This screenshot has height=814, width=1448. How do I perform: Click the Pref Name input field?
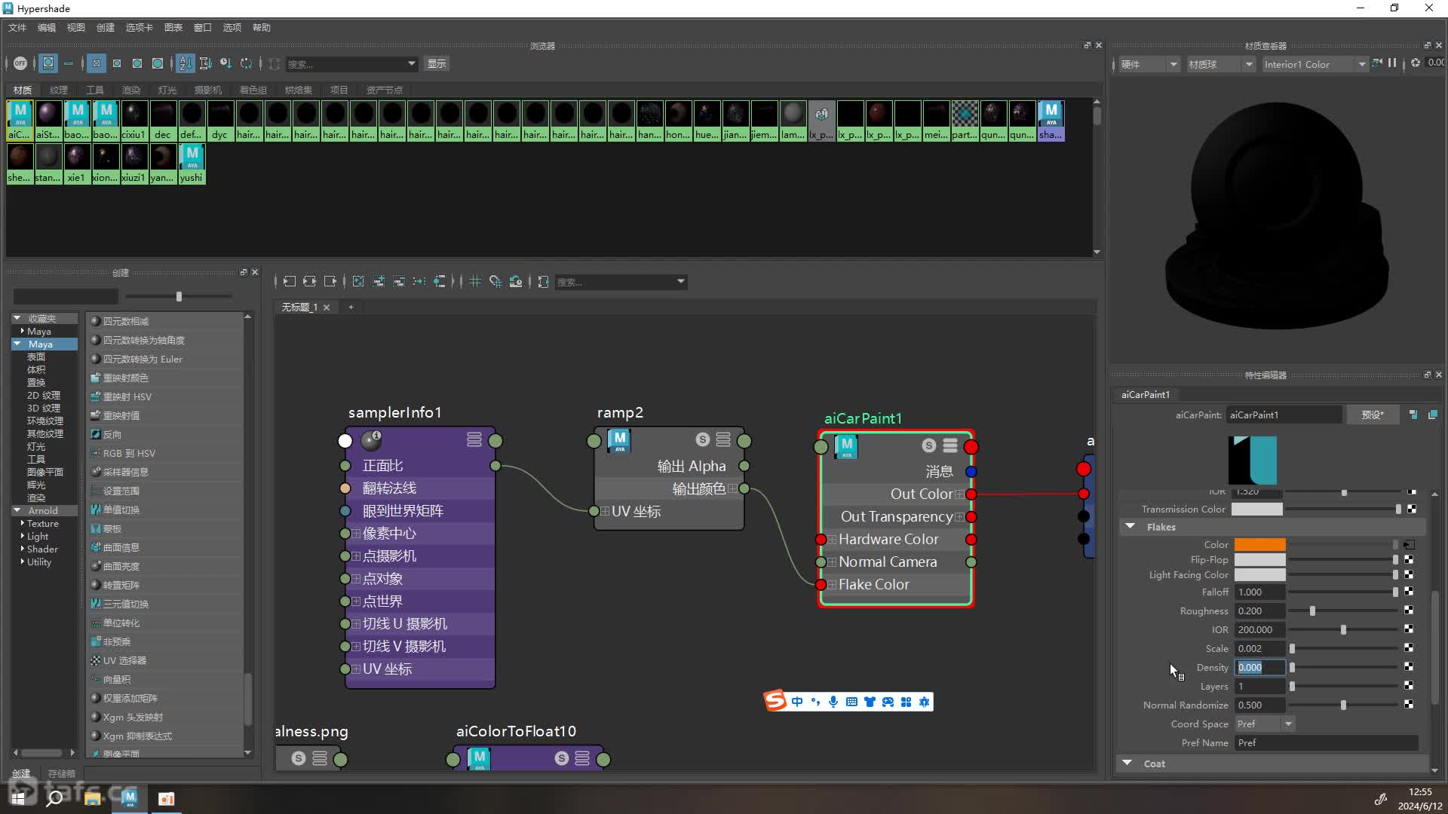coord(1326,743)
